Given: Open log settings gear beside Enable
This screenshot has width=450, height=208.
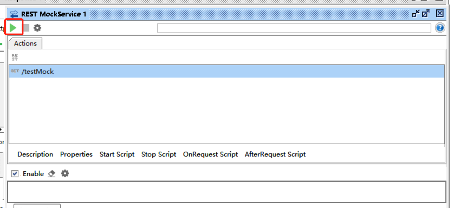Looking at the screenshot, I should point(65,174).
